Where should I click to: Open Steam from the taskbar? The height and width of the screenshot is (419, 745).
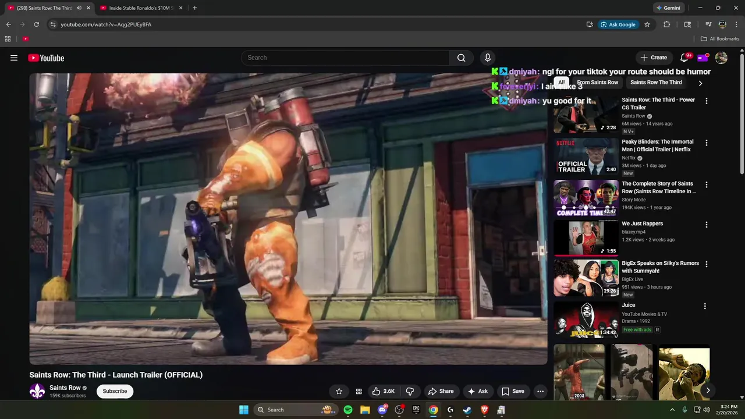(467, 410)
